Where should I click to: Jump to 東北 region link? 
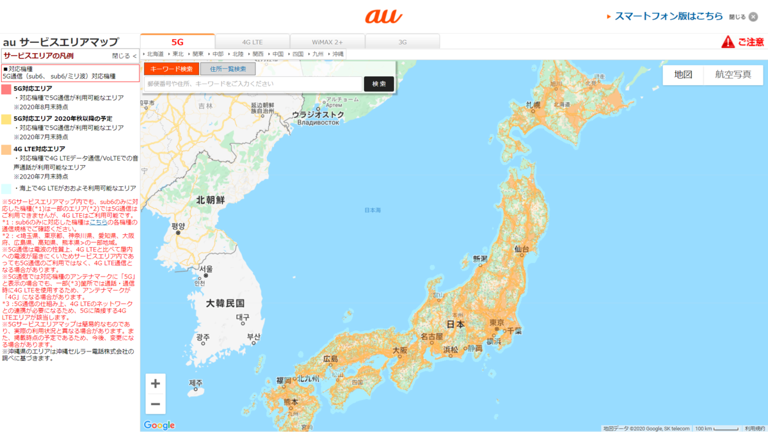coord(177,54)
